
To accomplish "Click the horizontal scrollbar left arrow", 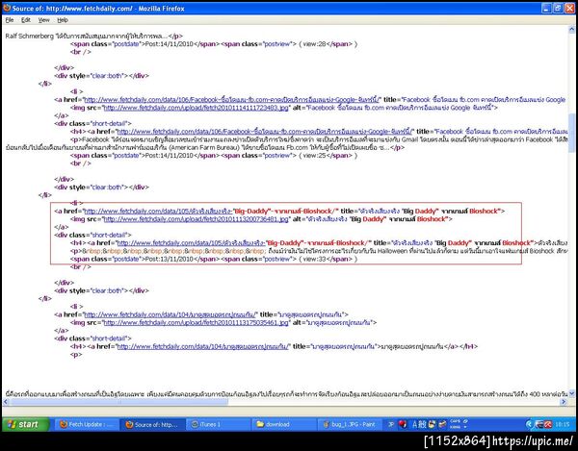I will coord(6,402).
